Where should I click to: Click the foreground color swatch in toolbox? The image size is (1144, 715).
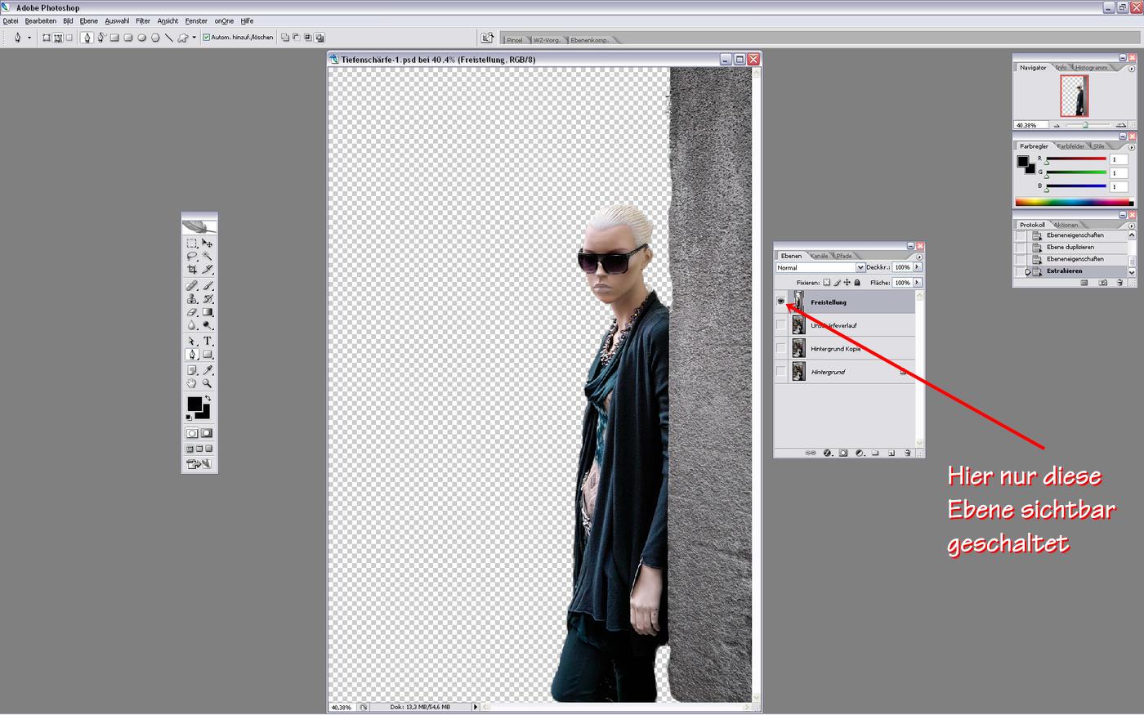tap(194, 404)
